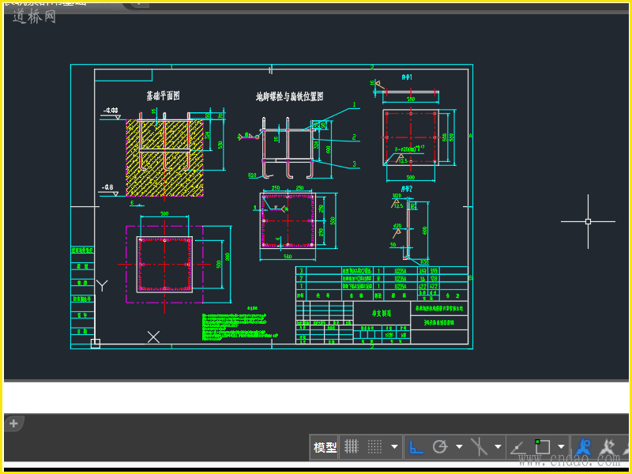Click the gray annotation auto-scale icon
Viewport: 632px width, 474px height.
coord(607,447)
